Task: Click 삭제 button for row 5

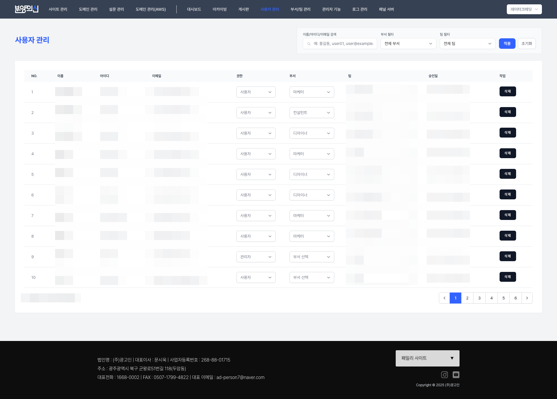Action: tap(507, 174)
